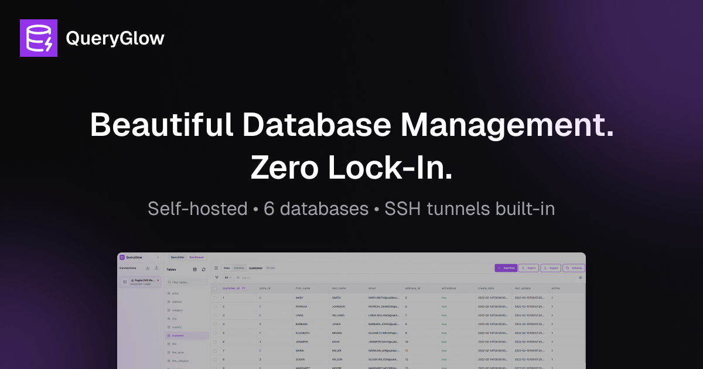Viewport: 703px width, 369px height.
Task: Select the checkbox for the LINDA WILLIAMS row
Action: point(215,315)
